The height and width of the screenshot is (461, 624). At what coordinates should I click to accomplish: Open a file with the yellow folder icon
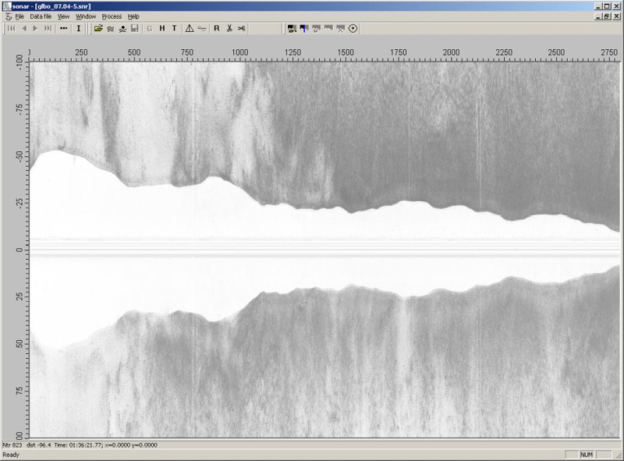[98, 28]
